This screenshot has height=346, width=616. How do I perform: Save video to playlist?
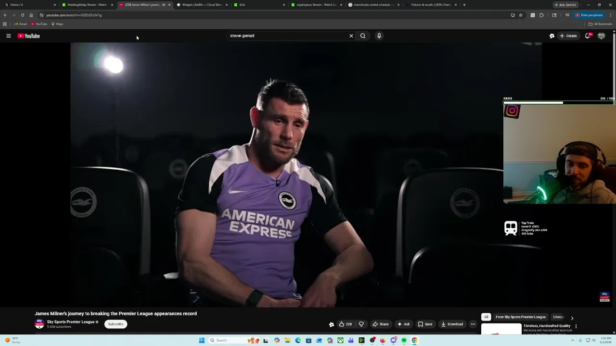[x=425, y=324]
